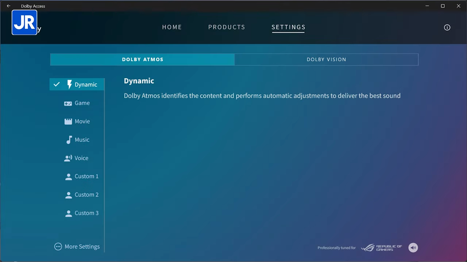The height and width of the screenshot is (262, 467).
Task: Click the Custom 2 person icon
Action: [x=68, y=195]
